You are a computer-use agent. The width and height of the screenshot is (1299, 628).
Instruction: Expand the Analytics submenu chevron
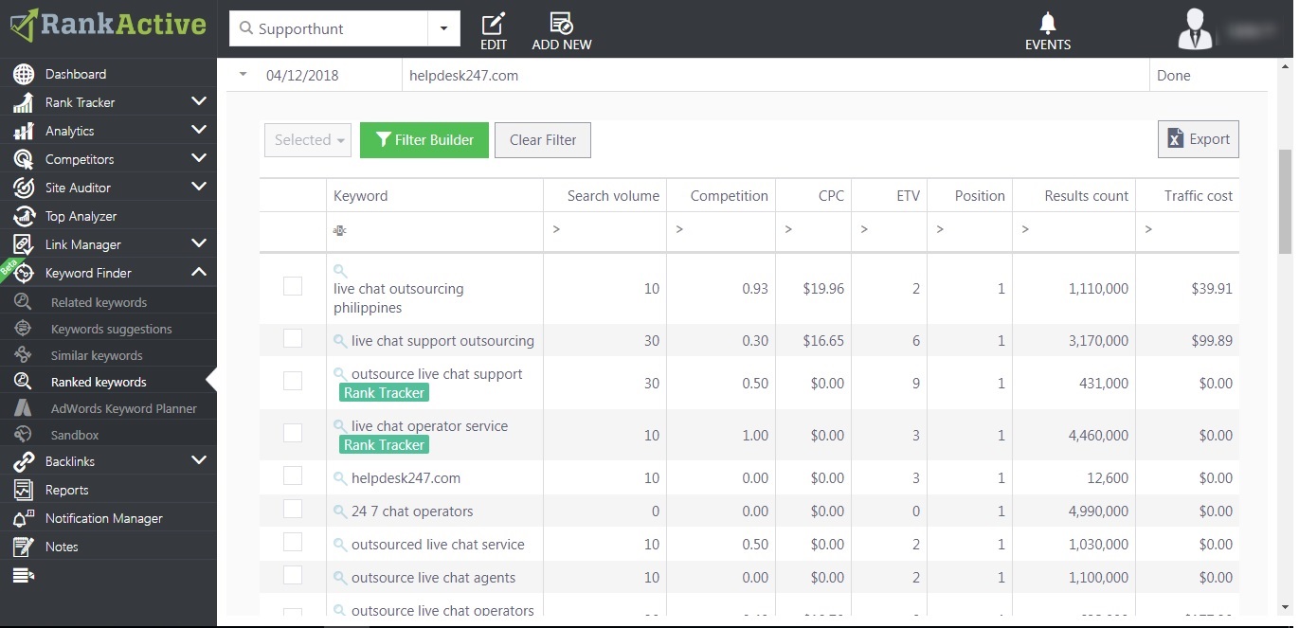198,130
